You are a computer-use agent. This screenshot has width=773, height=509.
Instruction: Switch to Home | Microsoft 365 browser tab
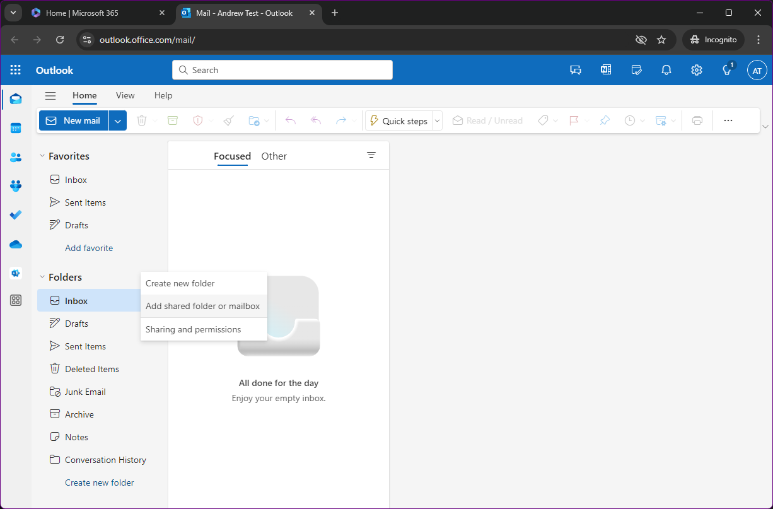click(99, 13)
